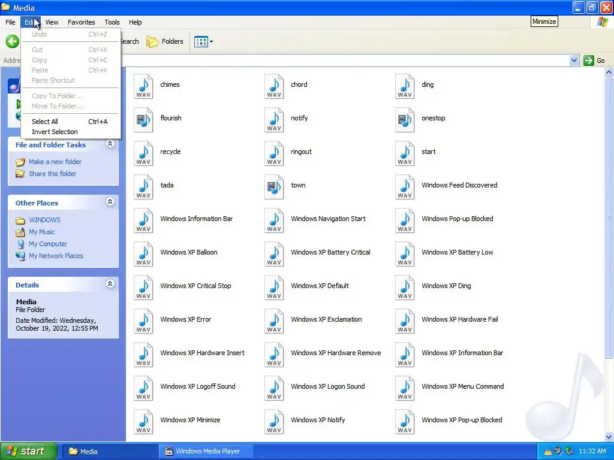Select the Windows XP Notify file name
Viewport: 614px width, 460px height.
point(318,420)
